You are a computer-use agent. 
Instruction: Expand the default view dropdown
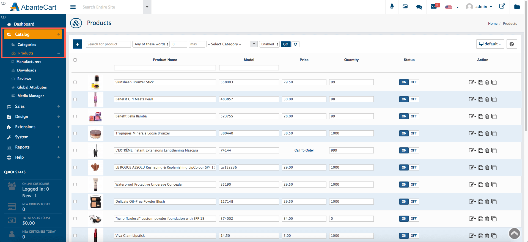tap(490, 44)
